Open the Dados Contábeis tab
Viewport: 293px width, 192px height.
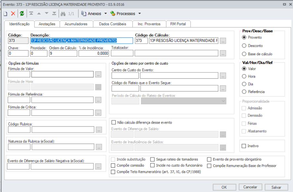click(x=112, y=24)
